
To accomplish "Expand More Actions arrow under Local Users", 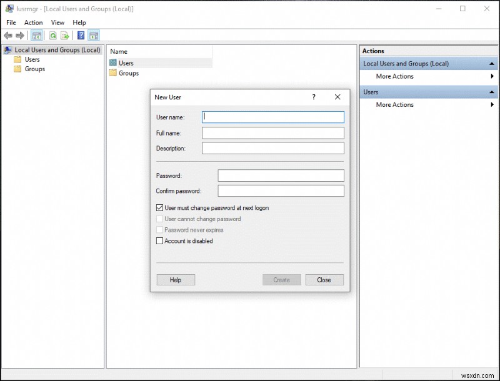I will click(x=492, y=76).
